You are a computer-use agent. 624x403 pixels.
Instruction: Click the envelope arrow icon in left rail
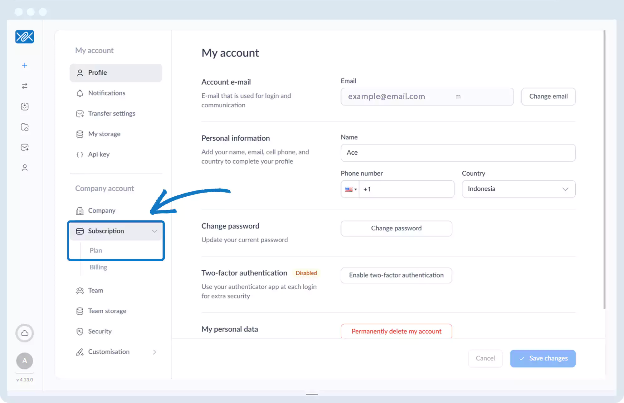tap(25, 147)
